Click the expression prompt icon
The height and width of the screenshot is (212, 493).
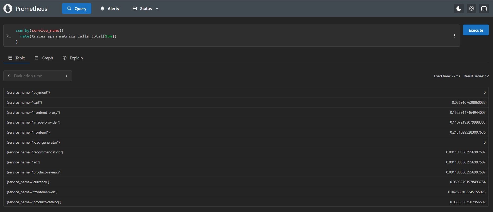9,36
